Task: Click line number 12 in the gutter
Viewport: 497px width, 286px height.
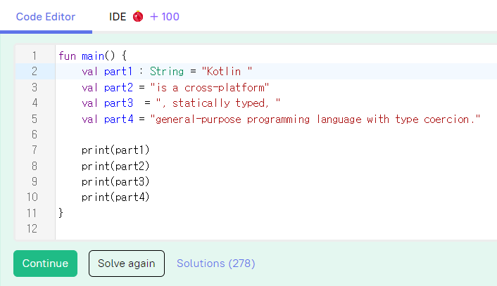Action: click(32, 228)
